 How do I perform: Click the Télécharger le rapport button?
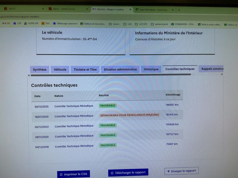(128, 173)
